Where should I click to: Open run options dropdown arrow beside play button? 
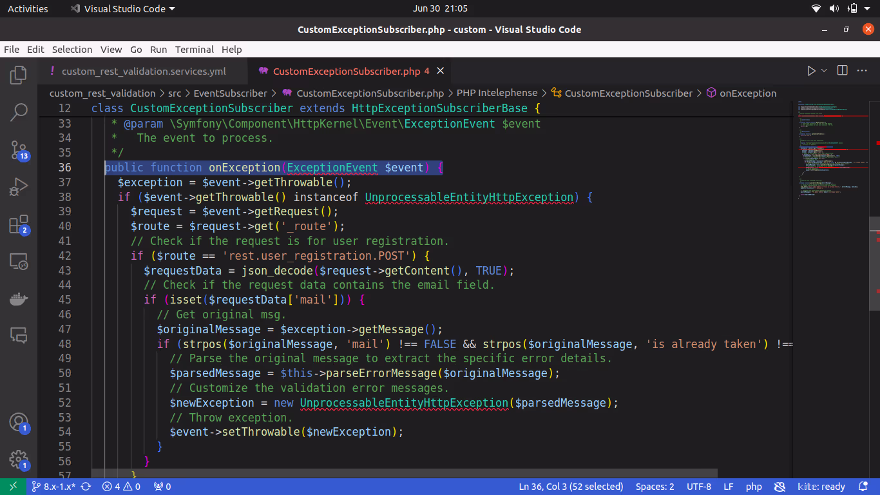pyautogui.click(x=824, y=71)
